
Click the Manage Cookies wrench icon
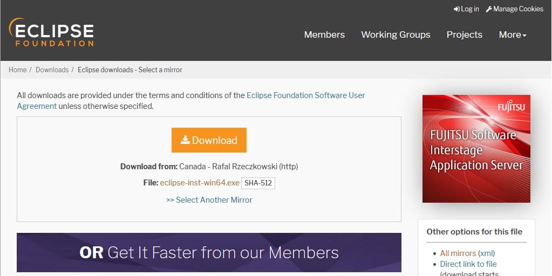pyautogui.click(x=489, y=9)
